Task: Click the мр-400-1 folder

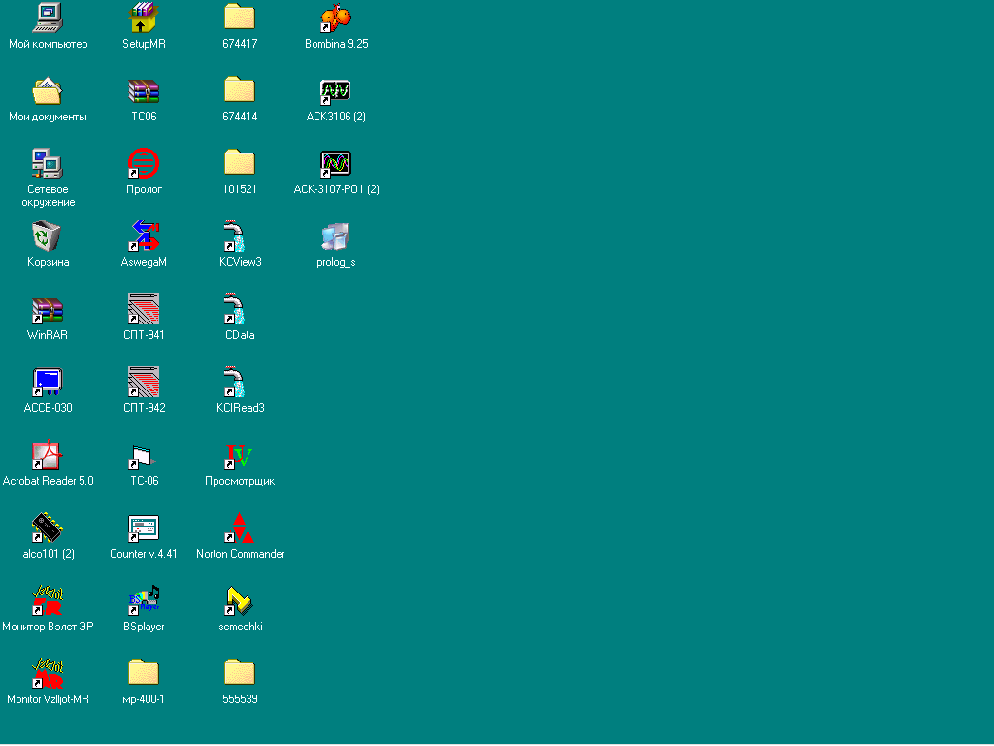Action: (144, 673)
